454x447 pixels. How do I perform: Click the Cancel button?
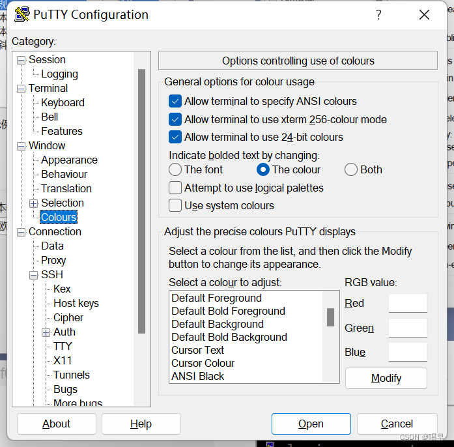click(397, 424)
